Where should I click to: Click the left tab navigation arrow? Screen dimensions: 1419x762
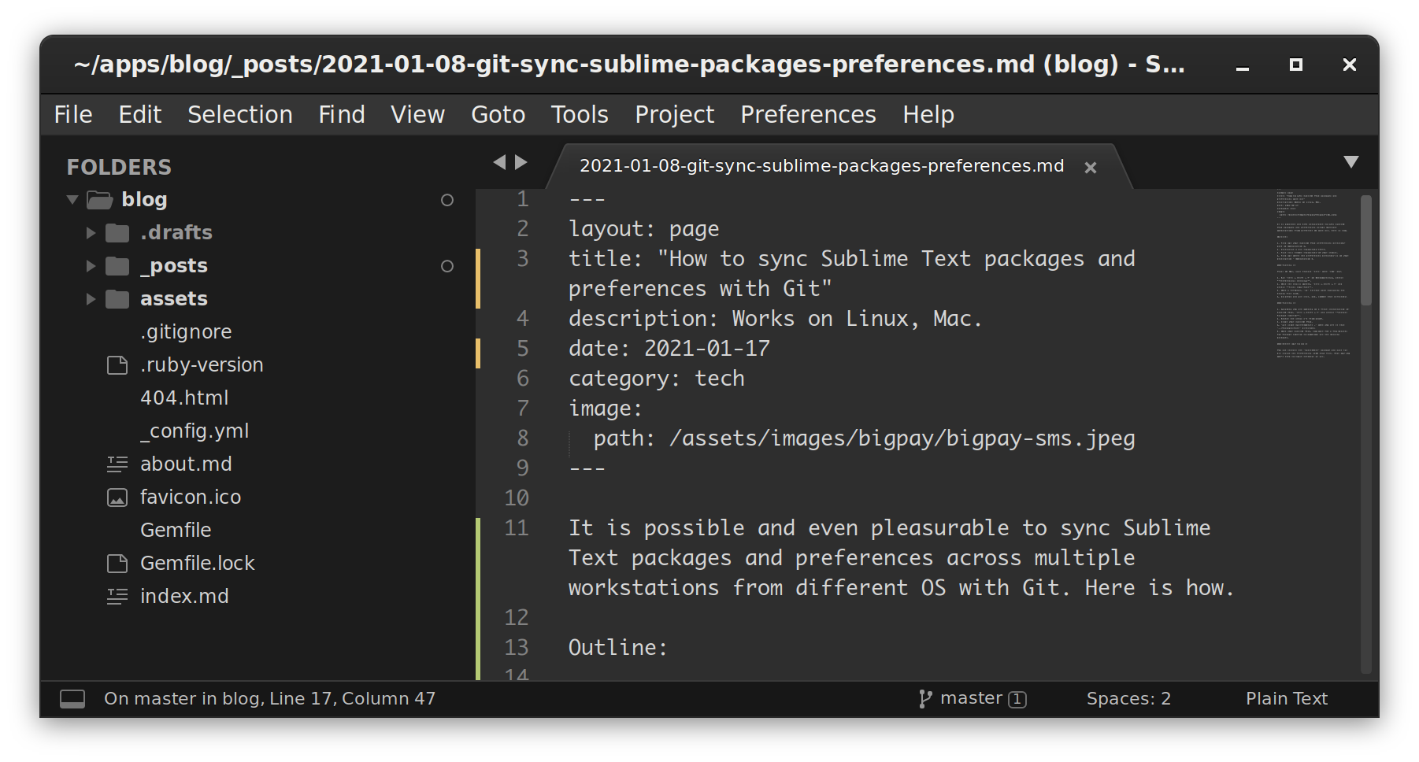500,161
